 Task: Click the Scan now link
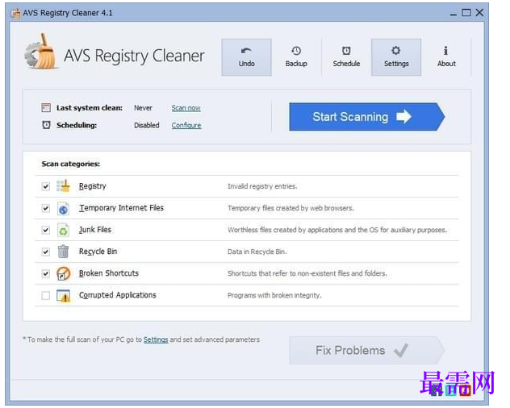pos(186,108)
